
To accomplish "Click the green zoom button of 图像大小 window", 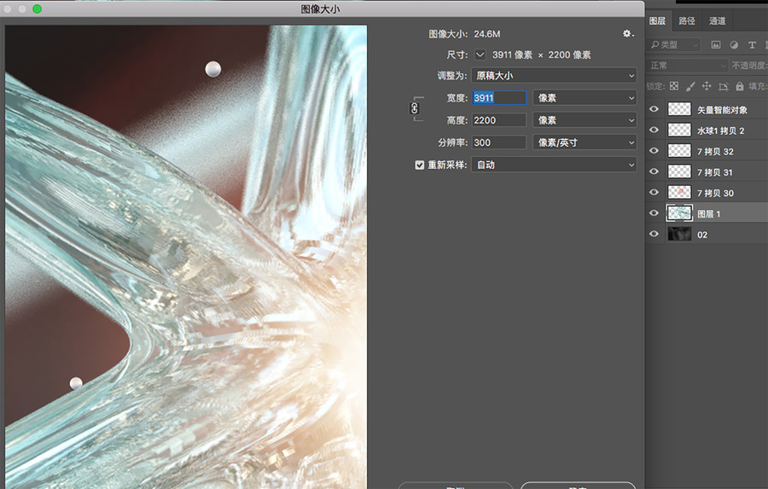I will (38, 9).
